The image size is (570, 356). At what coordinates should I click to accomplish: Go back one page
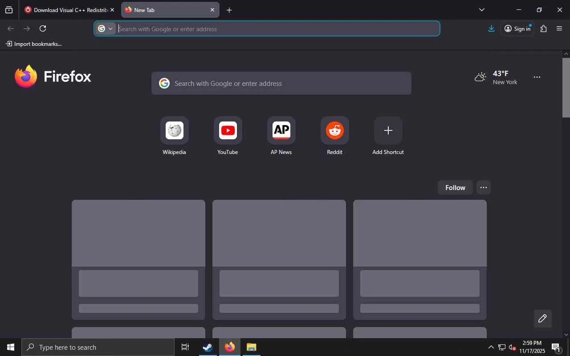coord(11,28)
